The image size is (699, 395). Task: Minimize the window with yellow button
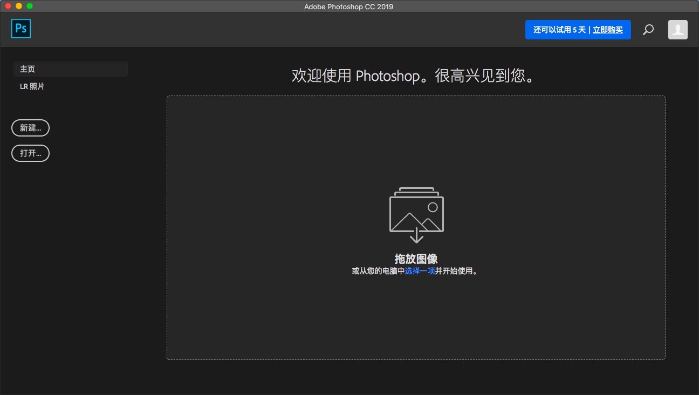(x=19, y=6)
